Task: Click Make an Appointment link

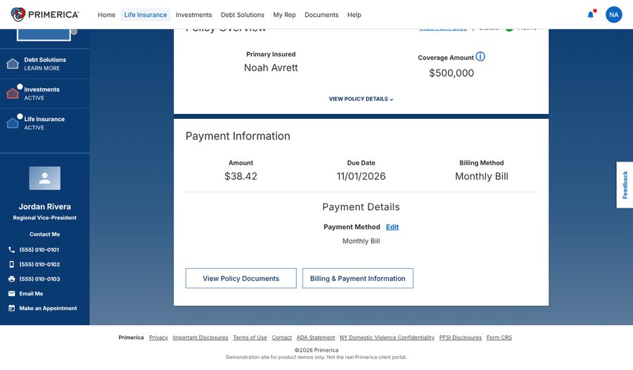Action: tap(48, 308)
